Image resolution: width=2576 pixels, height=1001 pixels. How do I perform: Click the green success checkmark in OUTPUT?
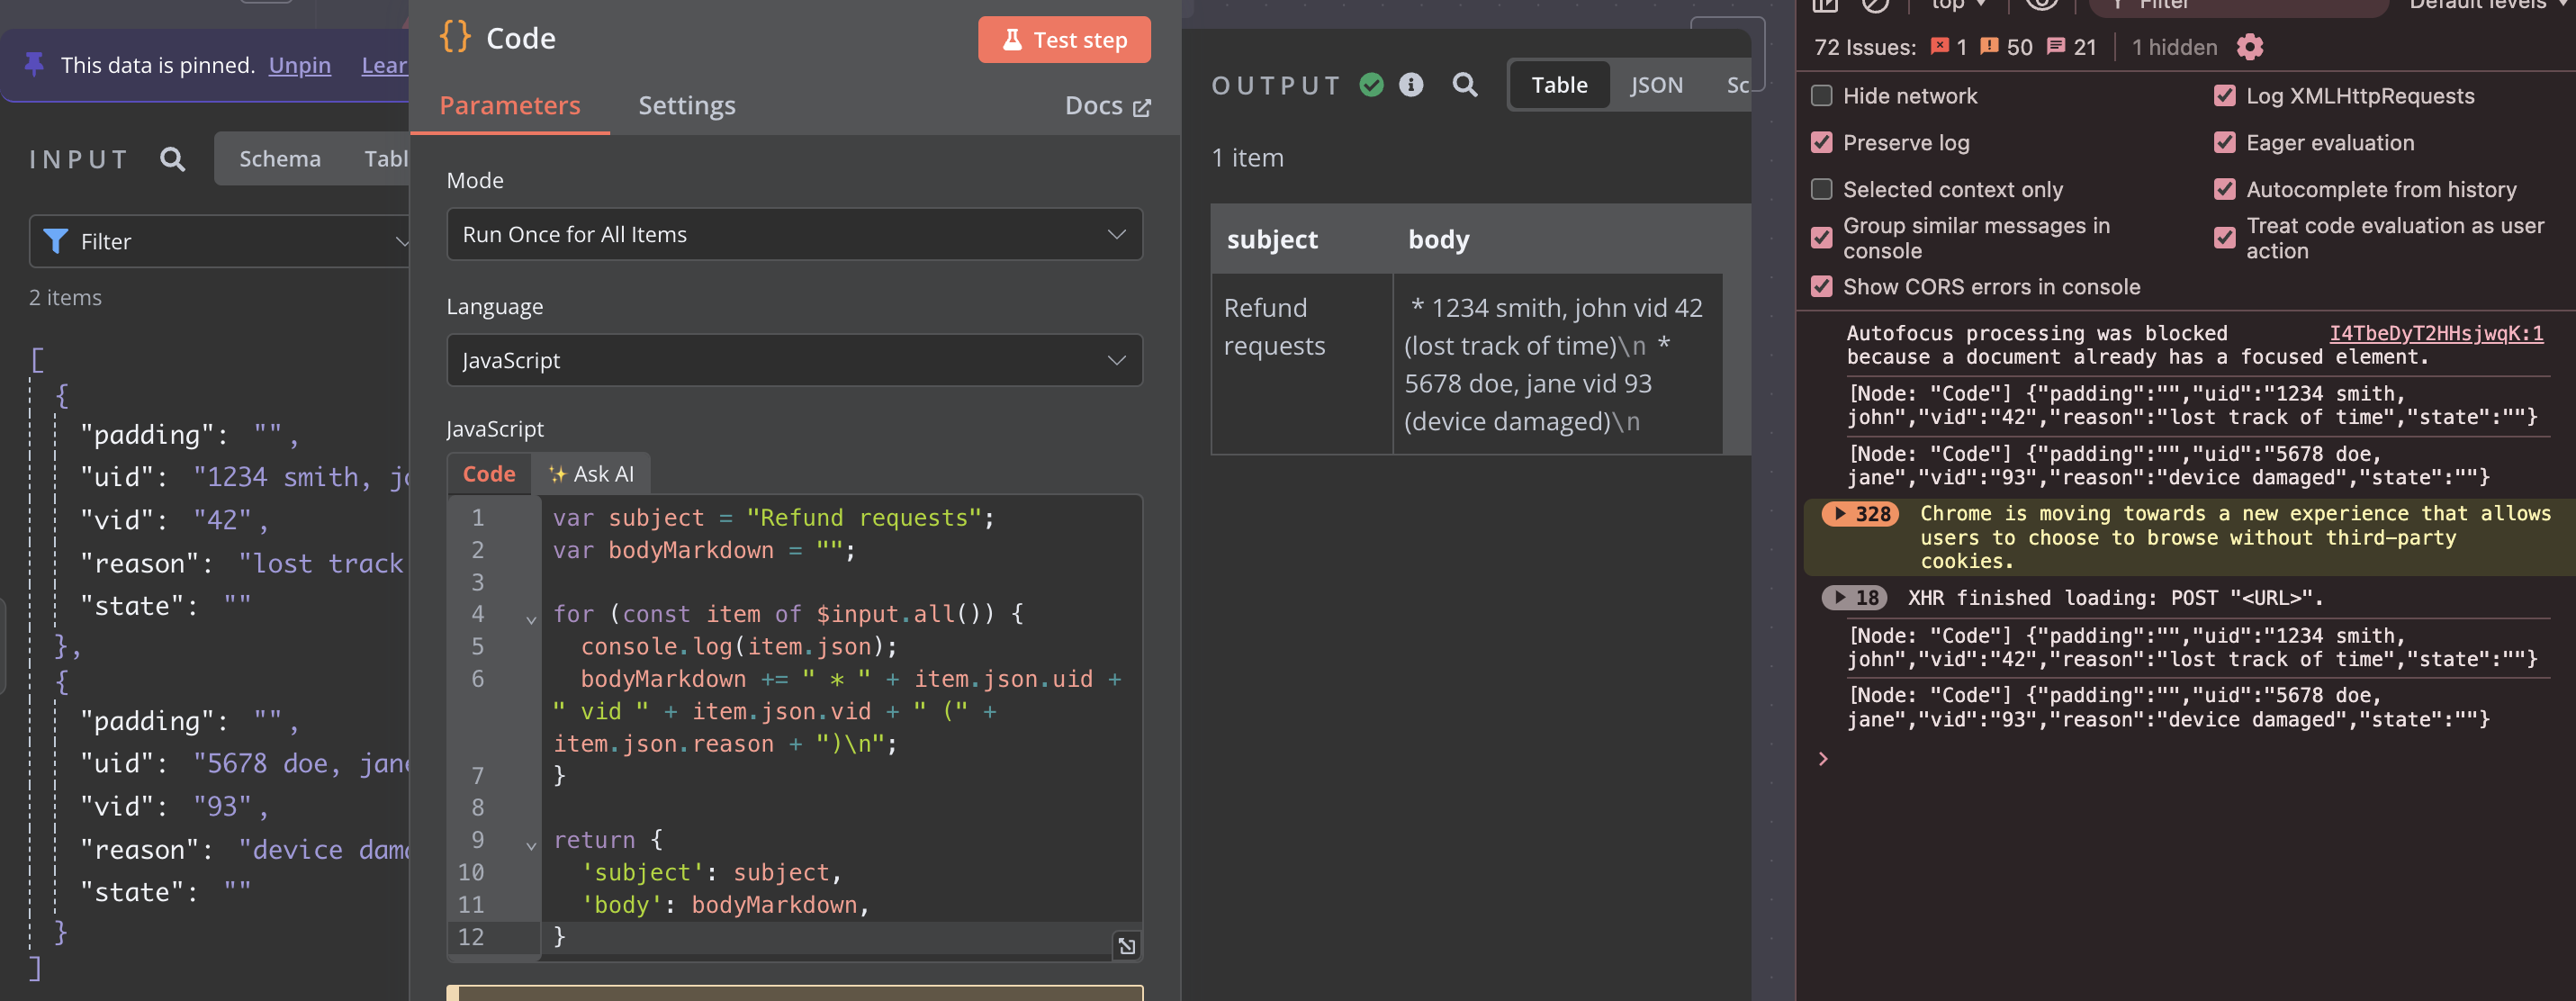[x=1371, y=85]
